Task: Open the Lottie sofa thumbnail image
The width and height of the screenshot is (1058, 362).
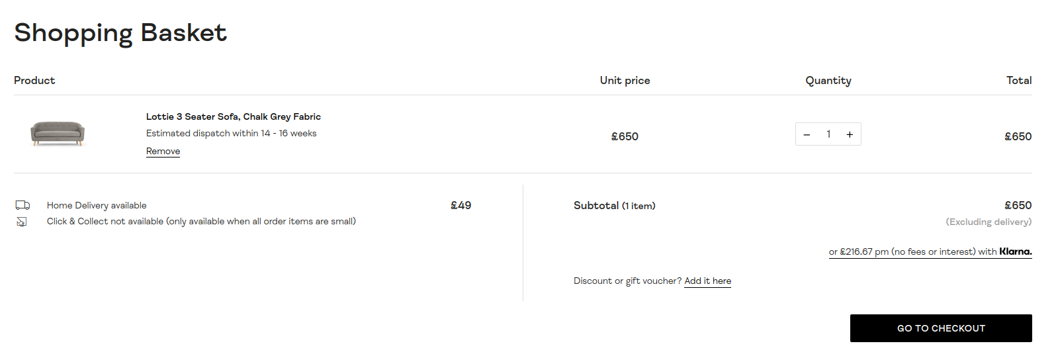Action: (x=58, y=133)
